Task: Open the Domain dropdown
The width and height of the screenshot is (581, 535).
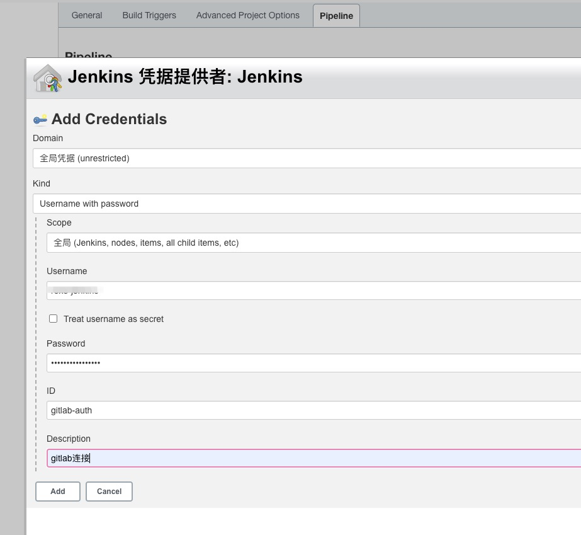Action: click(307, 158)
